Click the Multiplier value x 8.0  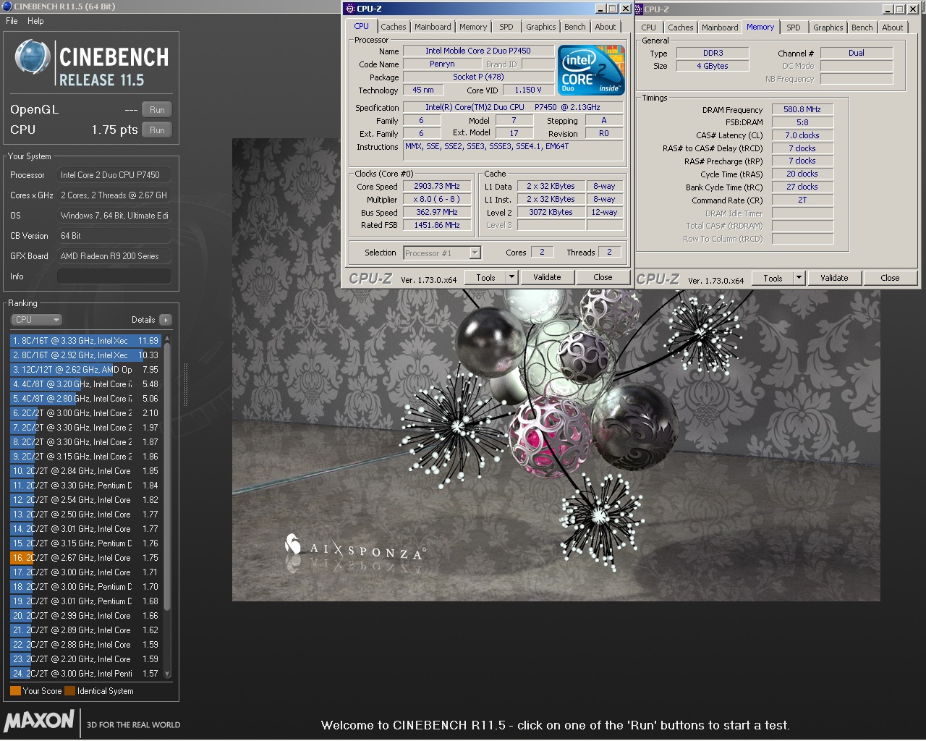pyautogui.click(x=437, y=199)
